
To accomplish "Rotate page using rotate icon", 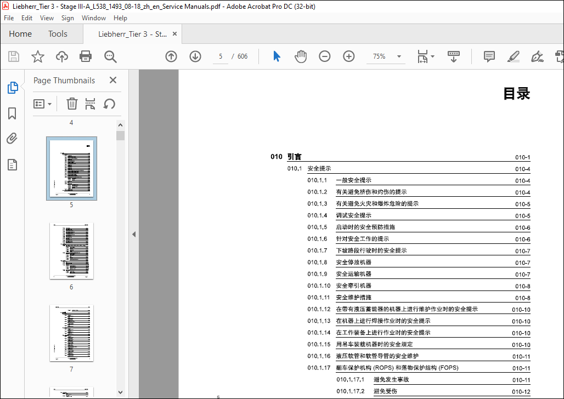I will click(x=109, y=104).
